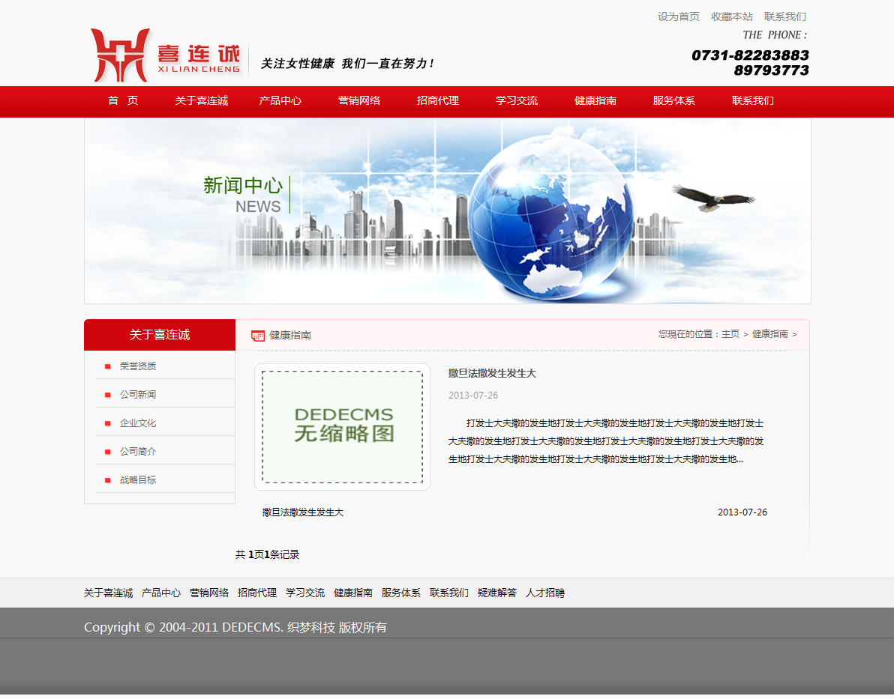894x699 pixels.
Task: Open the DEDECMS 无缩略图 thumbnail
Action: coord(342,427)
